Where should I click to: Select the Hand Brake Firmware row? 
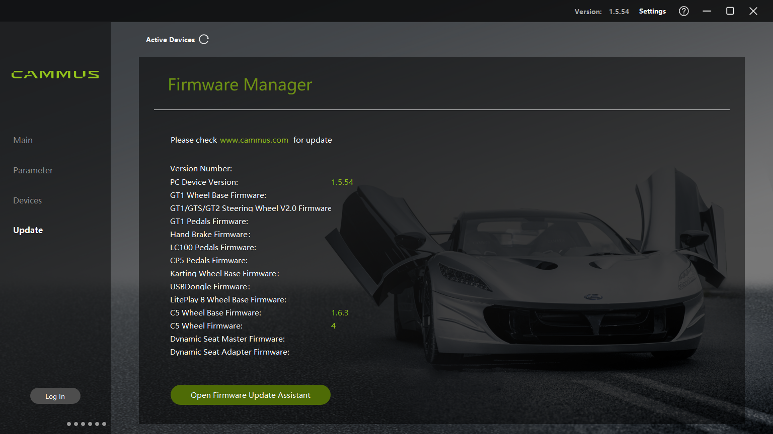[210, 234]
